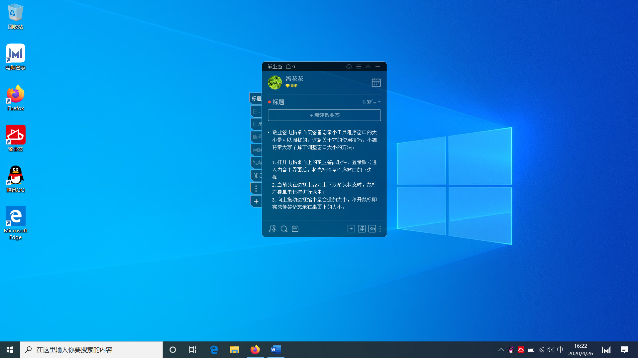Open the reminder bell in 敬业签 title bar

coord(288,67)
